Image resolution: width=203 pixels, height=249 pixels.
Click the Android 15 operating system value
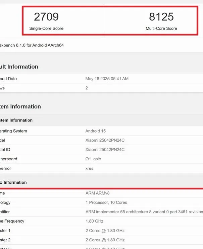(x=96, y=131)
